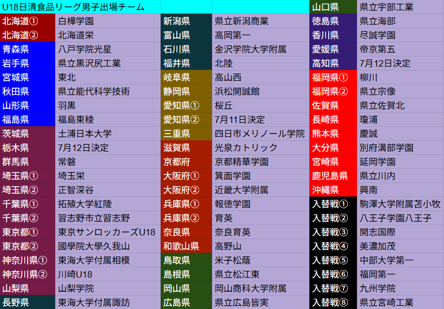This screenshot has width=444, height=309.
Task: Select the '箕面学園' cell
Action: tap(261, 175)
